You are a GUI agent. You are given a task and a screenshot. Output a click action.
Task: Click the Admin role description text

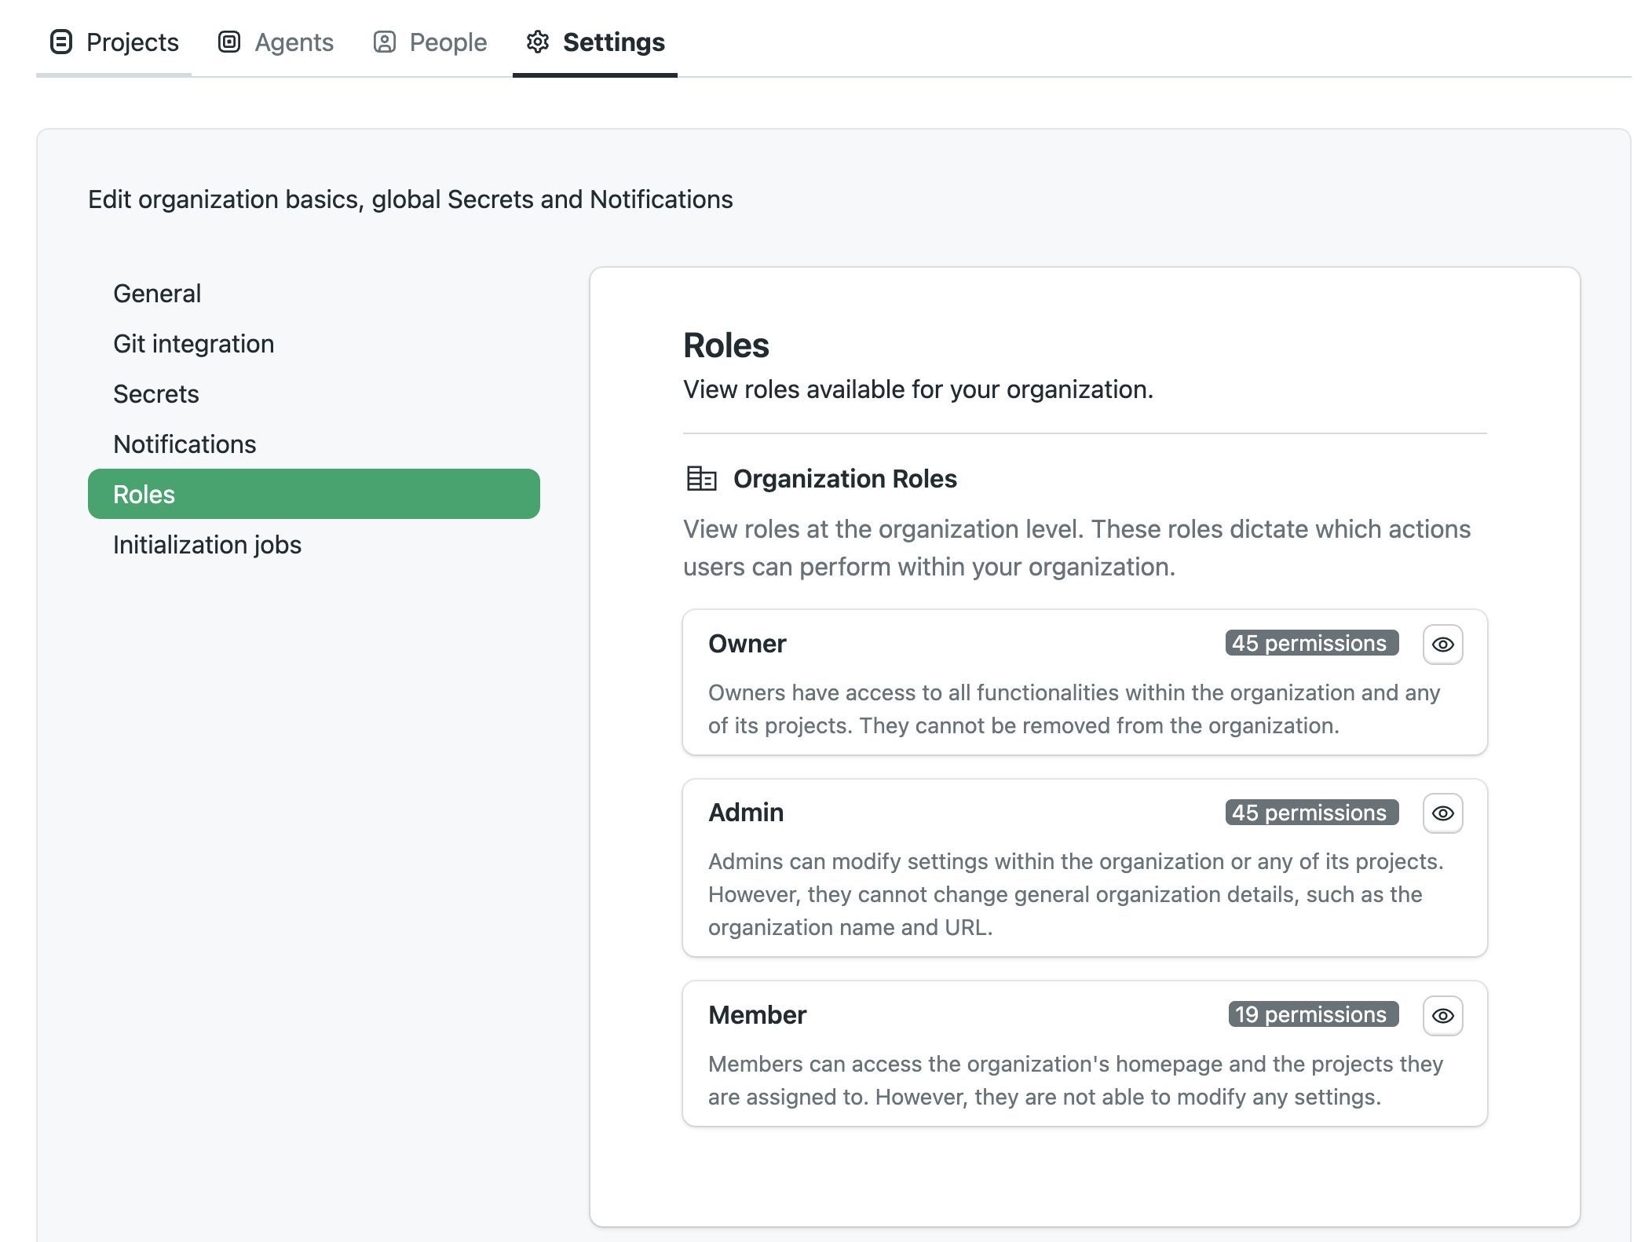(1076, 894)
